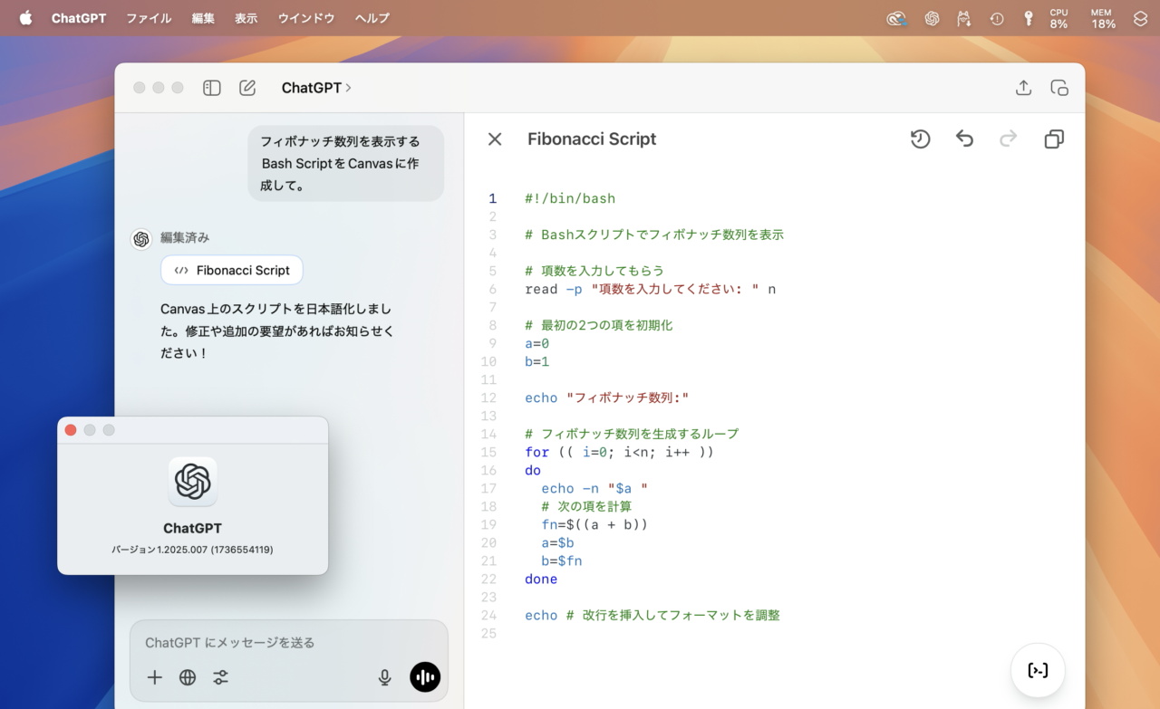The image size is (1160, 709).
Task: Start dictation with the microphone icon
Action: click(x=384, y=677)
